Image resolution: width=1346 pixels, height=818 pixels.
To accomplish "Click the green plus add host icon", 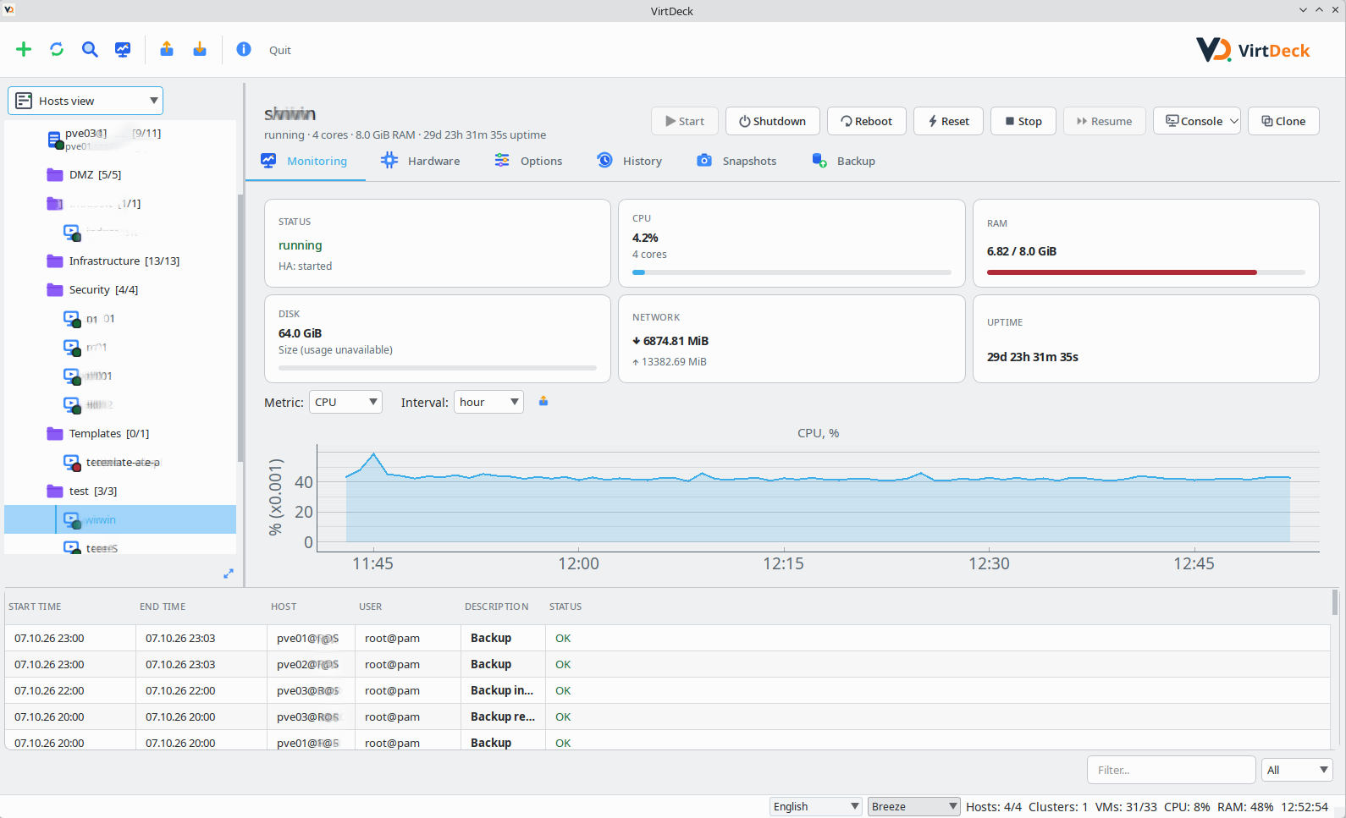I will (24, 49).
